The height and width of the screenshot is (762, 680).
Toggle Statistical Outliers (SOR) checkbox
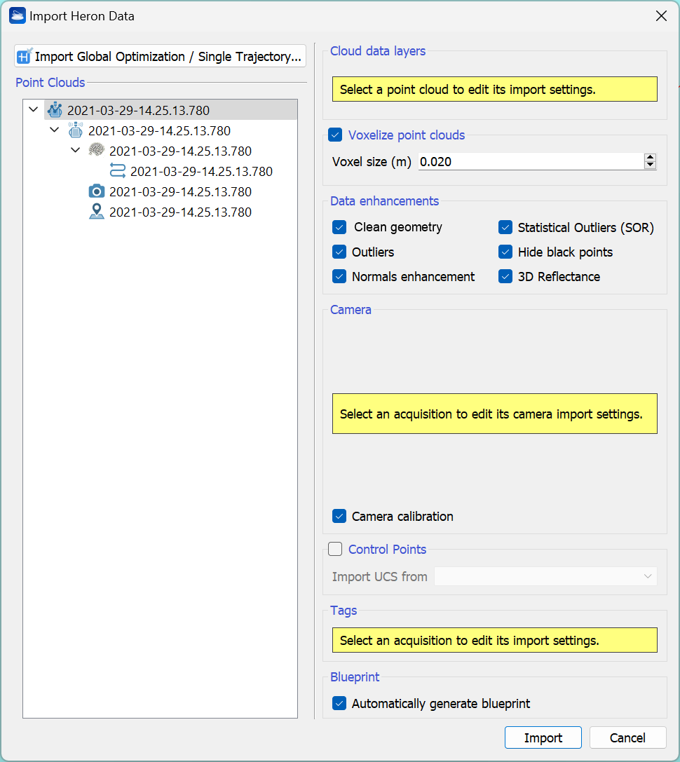[505, 227]
